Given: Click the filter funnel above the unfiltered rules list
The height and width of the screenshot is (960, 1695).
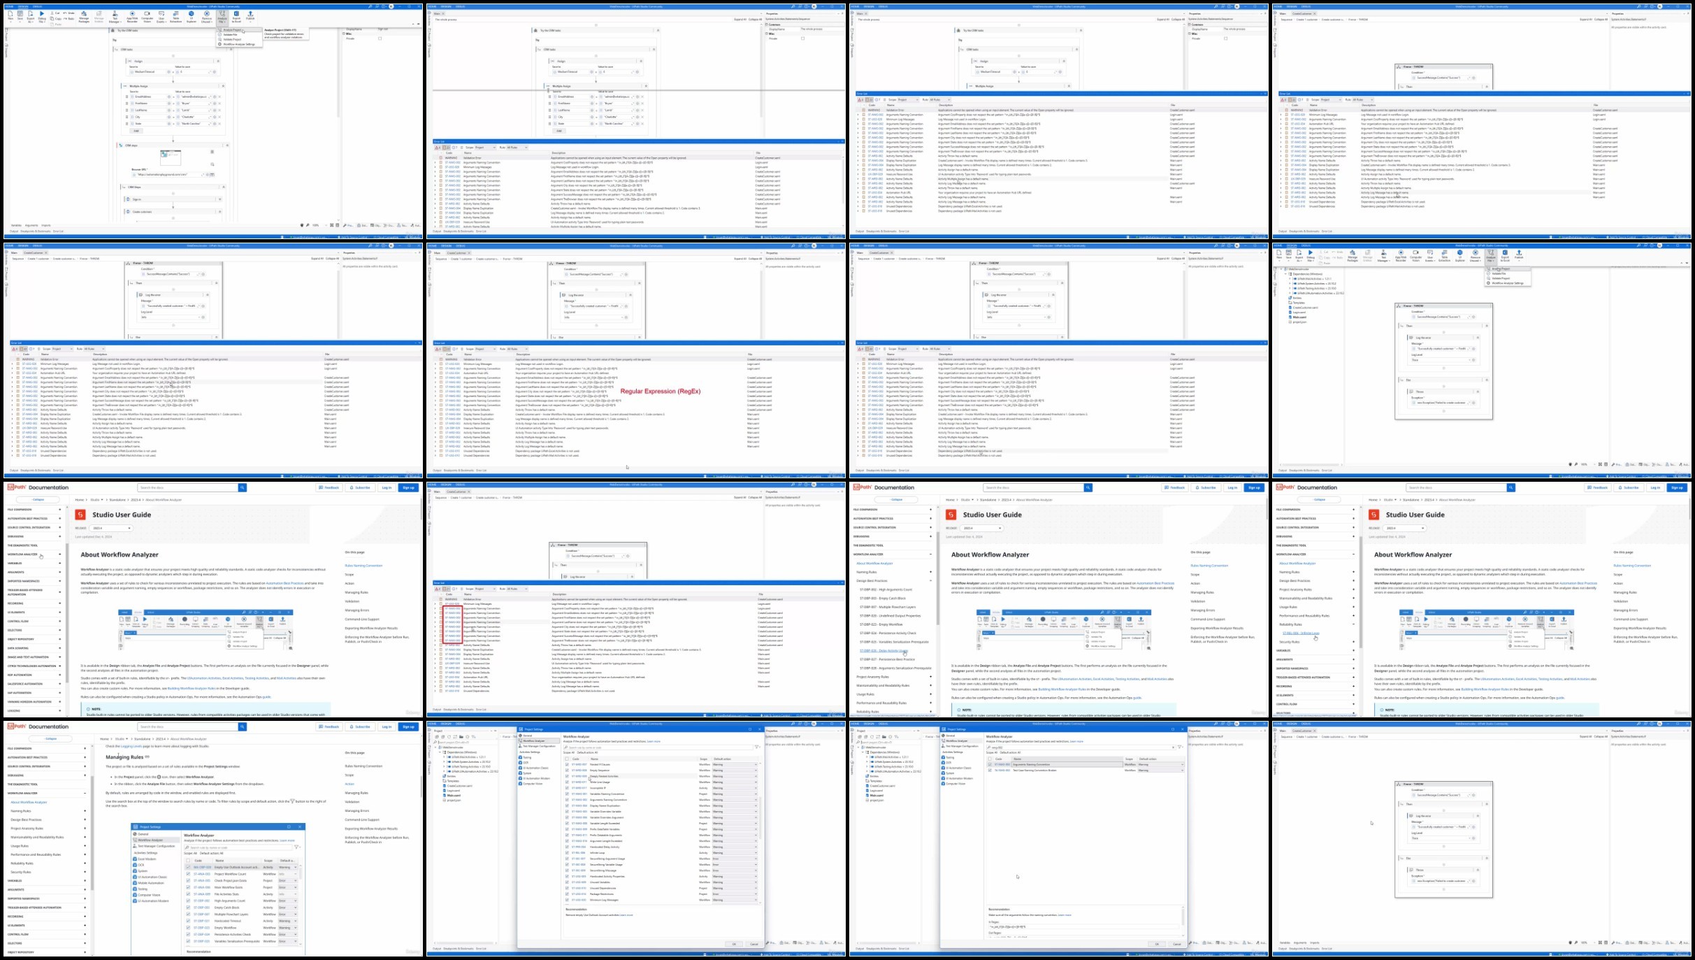Looking at the screenshot, I should pyautogui.click(x=757, y=747).
